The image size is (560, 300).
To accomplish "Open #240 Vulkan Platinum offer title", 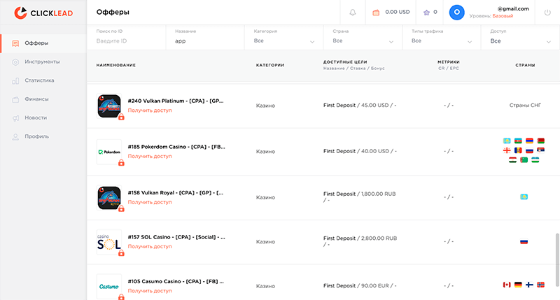I will (176, 101).
